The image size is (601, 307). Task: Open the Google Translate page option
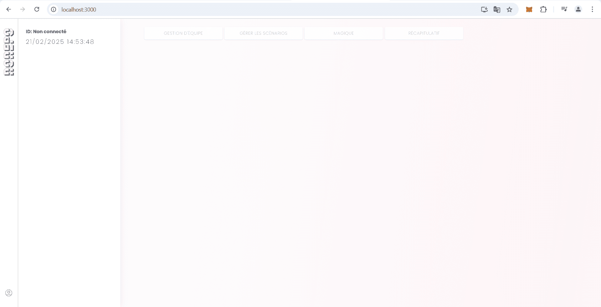point(497,9)
